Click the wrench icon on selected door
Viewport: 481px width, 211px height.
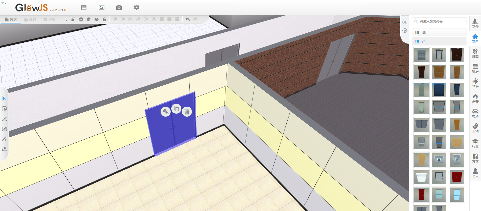coord(165,111)
